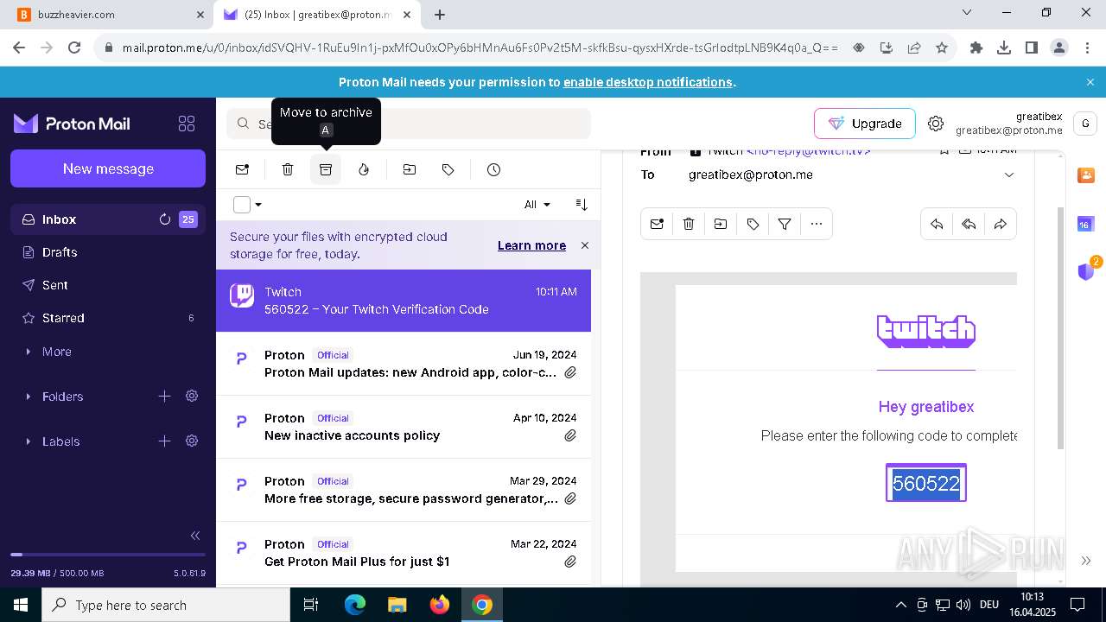Open the Drafts folder
This screenshot has height=622, width=1106.
click(108, 252)
